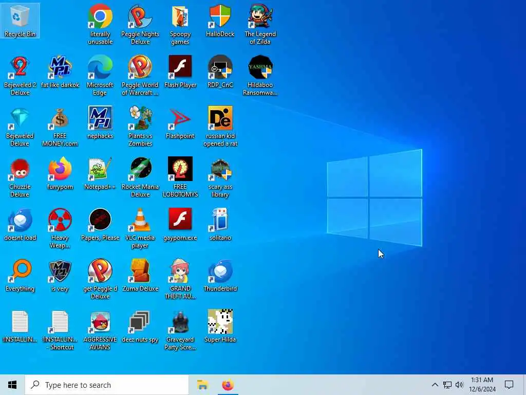Switch to Firefox on the taskbar

228,385
